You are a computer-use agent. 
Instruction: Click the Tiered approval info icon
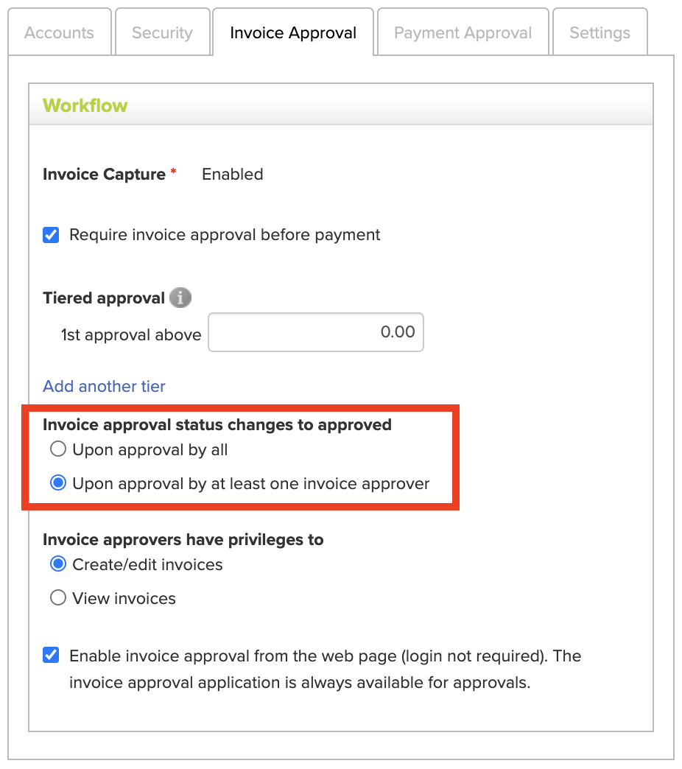(180, 298)
